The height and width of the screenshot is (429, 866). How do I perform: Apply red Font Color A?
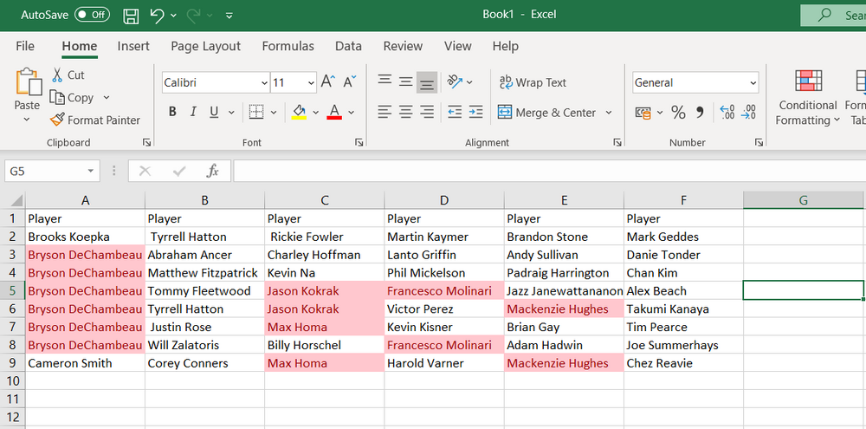(334, 112)
